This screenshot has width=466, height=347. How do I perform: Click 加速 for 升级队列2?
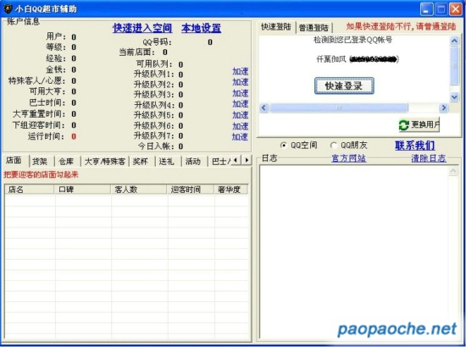[x=240, y=82]
